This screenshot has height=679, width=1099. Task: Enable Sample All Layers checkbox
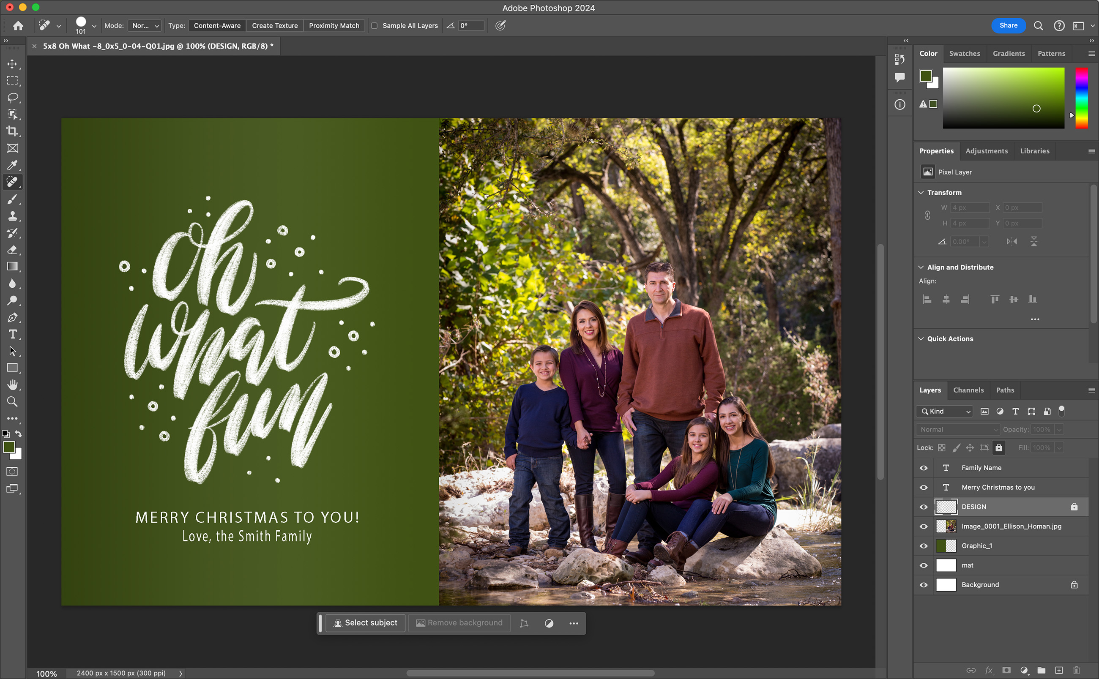(x=374, y=26)
